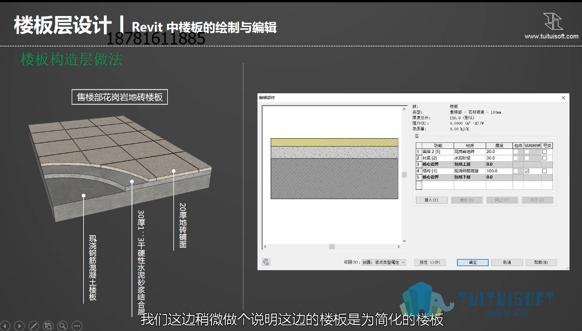Image resolution: width=582 pixels, height=331 pixels.
Task: Advance to the next slide
Action: [19, 326]
